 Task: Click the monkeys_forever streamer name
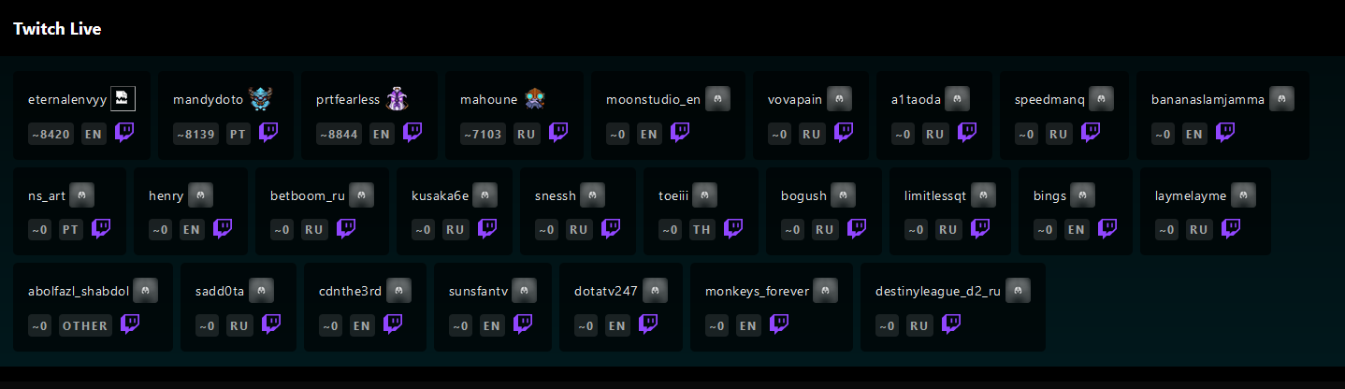(757, 291)
